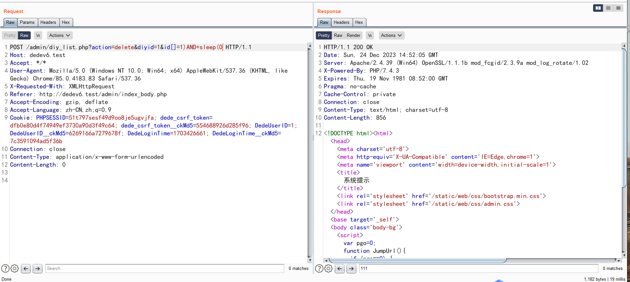The width and height of the screenshot is (630, 282).
Task: Click the Server: Apache header line
Action: pos(456,63)
